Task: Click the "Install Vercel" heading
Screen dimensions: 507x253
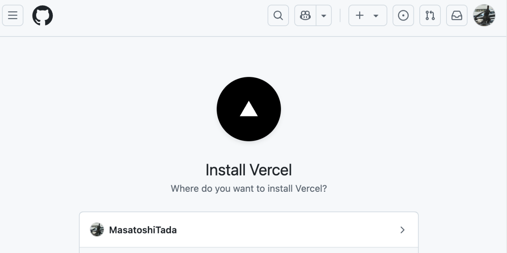Action: 249,170
